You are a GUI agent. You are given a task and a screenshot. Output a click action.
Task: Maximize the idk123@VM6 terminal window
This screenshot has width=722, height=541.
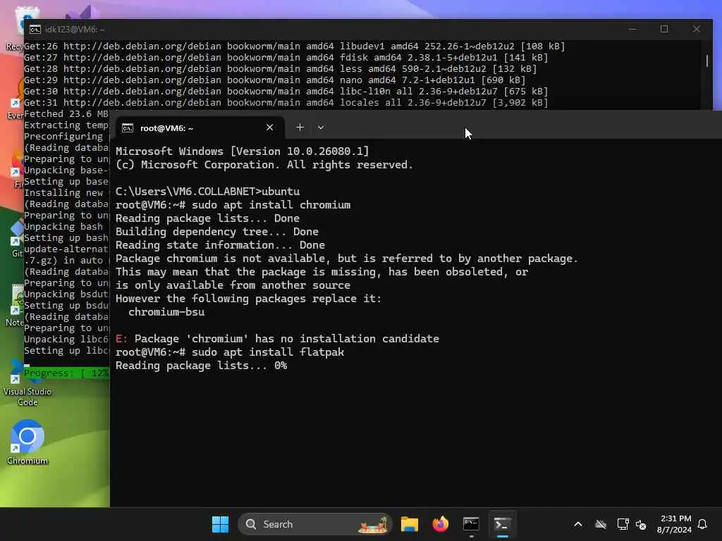click(x=664, y=30)
